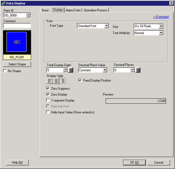Close the Data Display dialog
The height and width of the screenshot is (169, 175).
click(171, 3)
